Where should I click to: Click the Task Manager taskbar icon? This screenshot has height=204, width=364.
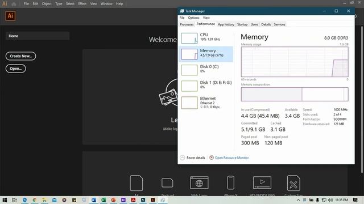(x=163, y=200)
